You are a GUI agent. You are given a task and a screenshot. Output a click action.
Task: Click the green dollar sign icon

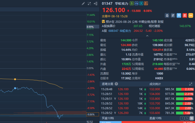click(132, 3)
